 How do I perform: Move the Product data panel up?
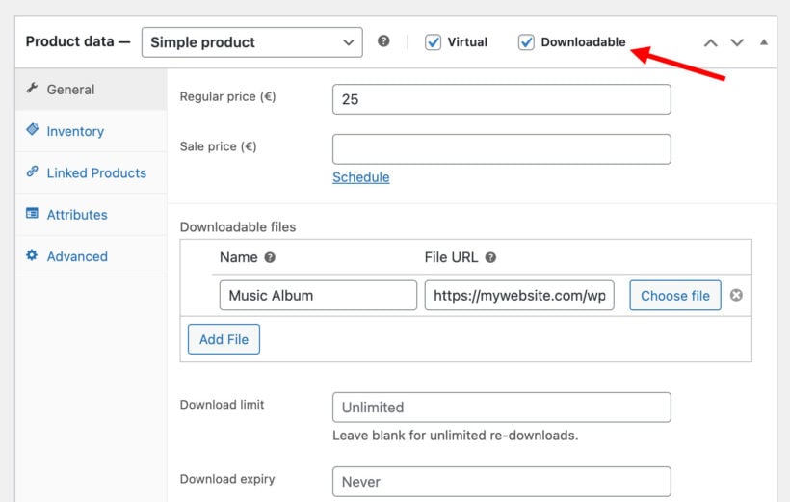coord(711,42)
